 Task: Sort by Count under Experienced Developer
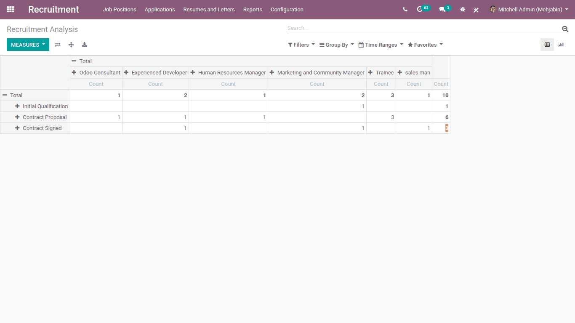coord(155,84)
